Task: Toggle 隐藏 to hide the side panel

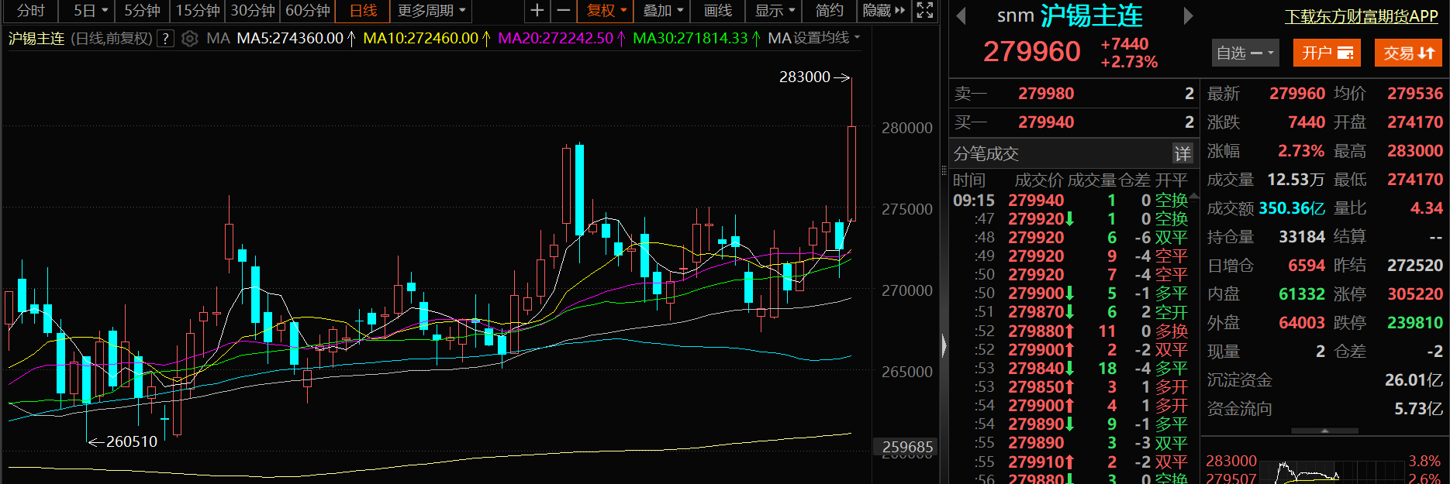Action: tap(883, 10)
